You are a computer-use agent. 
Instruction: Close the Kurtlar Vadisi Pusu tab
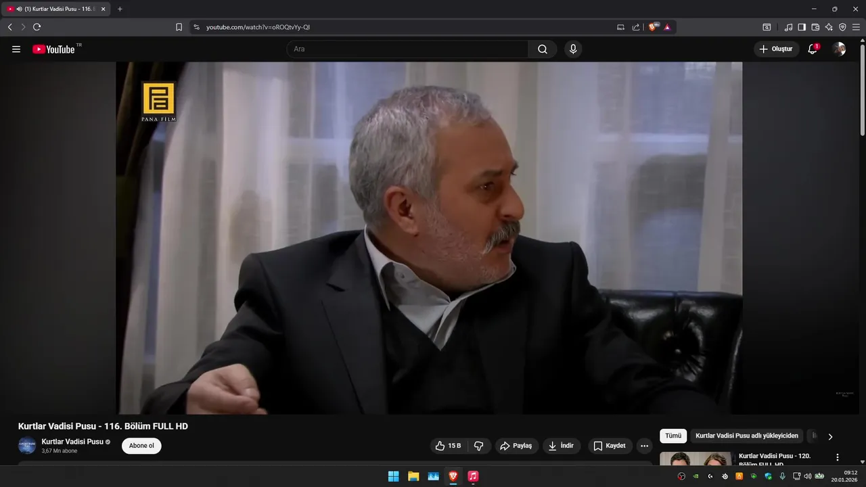104,9
